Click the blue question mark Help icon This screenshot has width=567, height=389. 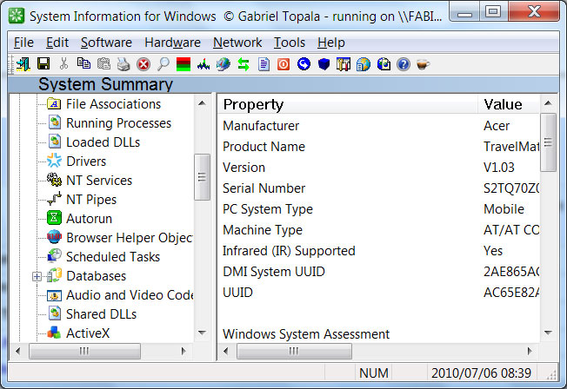[404, 64]
